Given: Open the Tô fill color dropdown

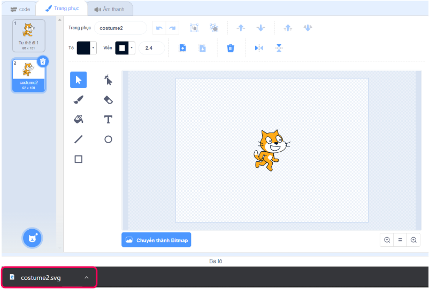Looking at the screenshot, I should 93,48.
